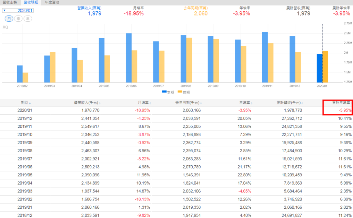Switch to the 營收走勢 tab

click(10, 2)
